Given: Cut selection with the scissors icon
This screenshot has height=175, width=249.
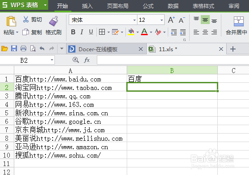Looking at the screenshot, I should click(x=26, y=19).
